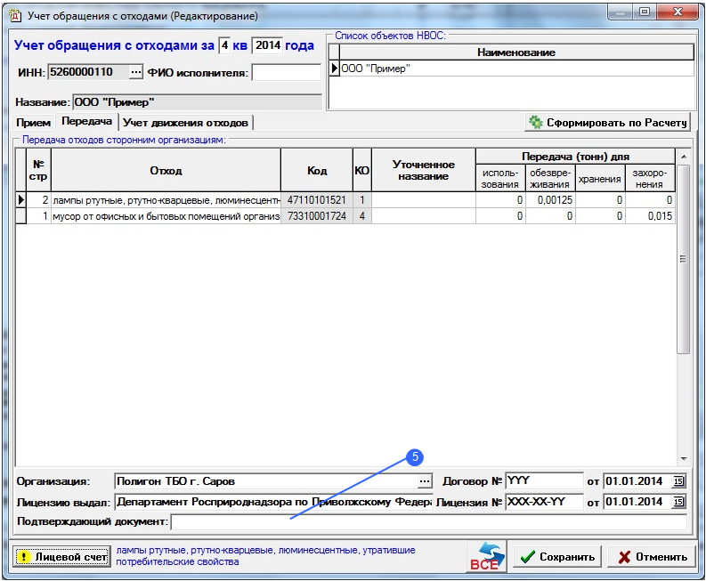This screenshot has width=706, height=581.
Task: Open calendar picker for Лицензия date
Action: [679, 503]
